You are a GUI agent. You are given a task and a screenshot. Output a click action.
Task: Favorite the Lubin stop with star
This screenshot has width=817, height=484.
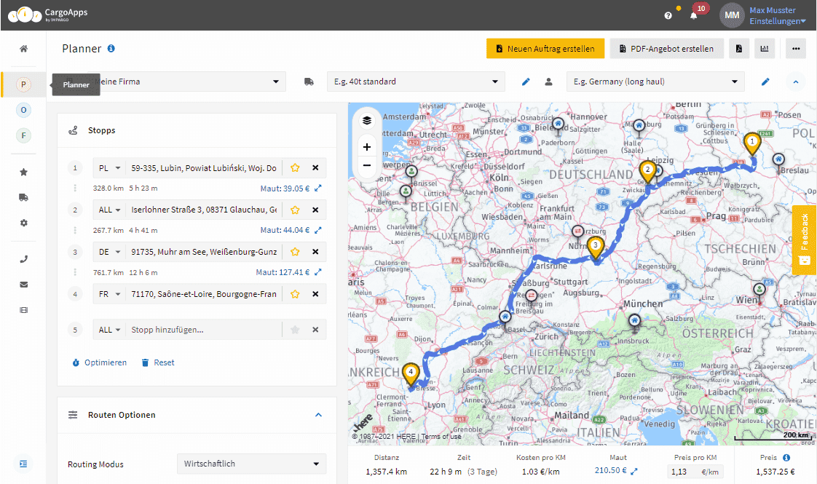pyautogui.click(x=295, y=168)
